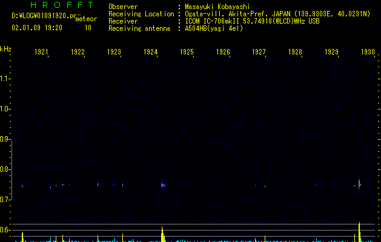Click receiver value ICOM IC-706mkII 53.74918 MHz
381x242 pixels.
[252, 21]
